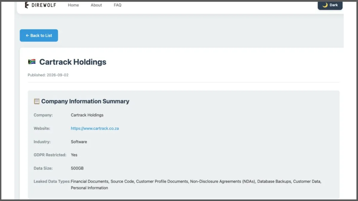Click the Cartrack Holdings page heading

point(73,62)
